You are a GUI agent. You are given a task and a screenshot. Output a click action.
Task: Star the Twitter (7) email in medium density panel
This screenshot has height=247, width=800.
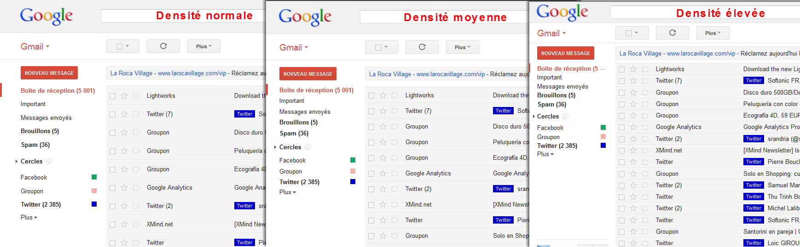coord(383,111)
